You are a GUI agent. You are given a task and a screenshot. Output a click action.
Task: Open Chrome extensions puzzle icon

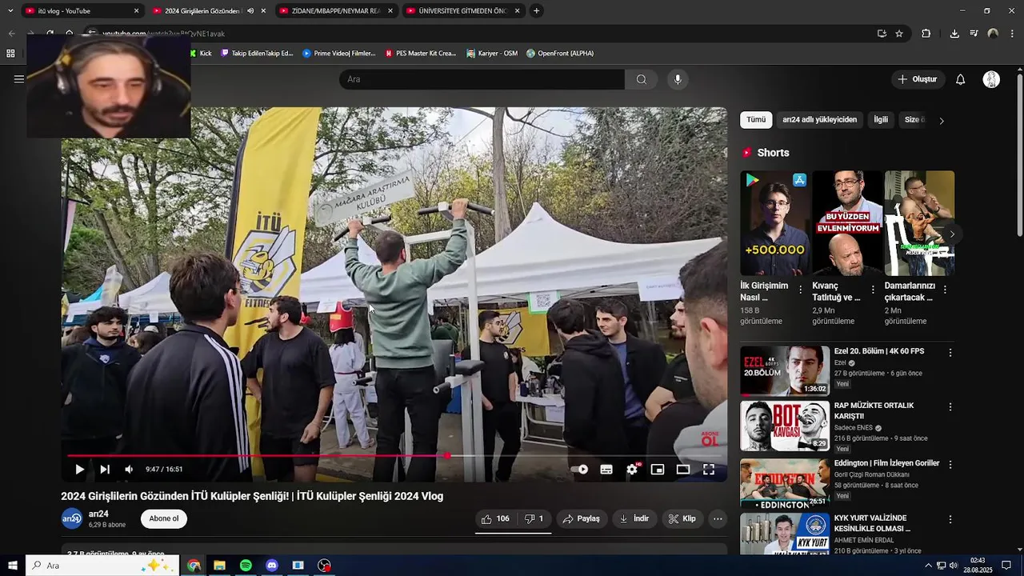click(926, 34)
